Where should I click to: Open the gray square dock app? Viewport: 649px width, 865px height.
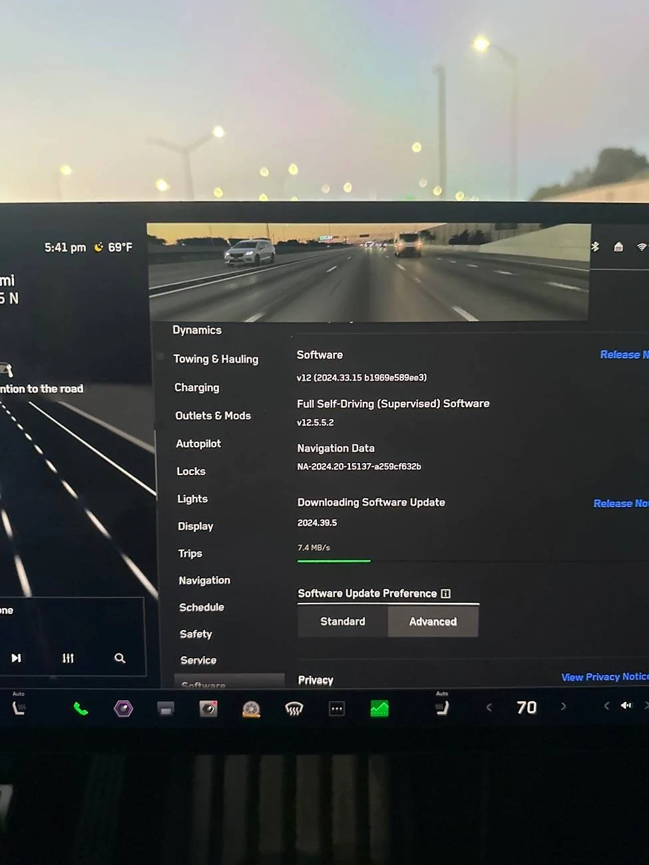click(166, 709)
